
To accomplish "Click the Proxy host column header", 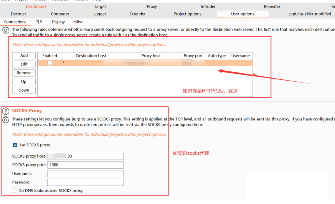I will pos(151,56).
